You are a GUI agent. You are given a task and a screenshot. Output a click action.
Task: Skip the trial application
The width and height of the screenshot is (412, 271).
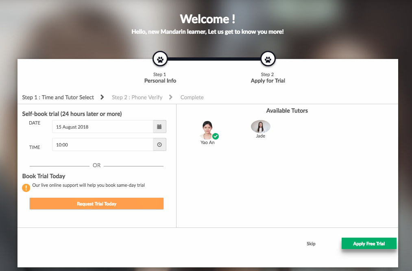click(311, 244)
